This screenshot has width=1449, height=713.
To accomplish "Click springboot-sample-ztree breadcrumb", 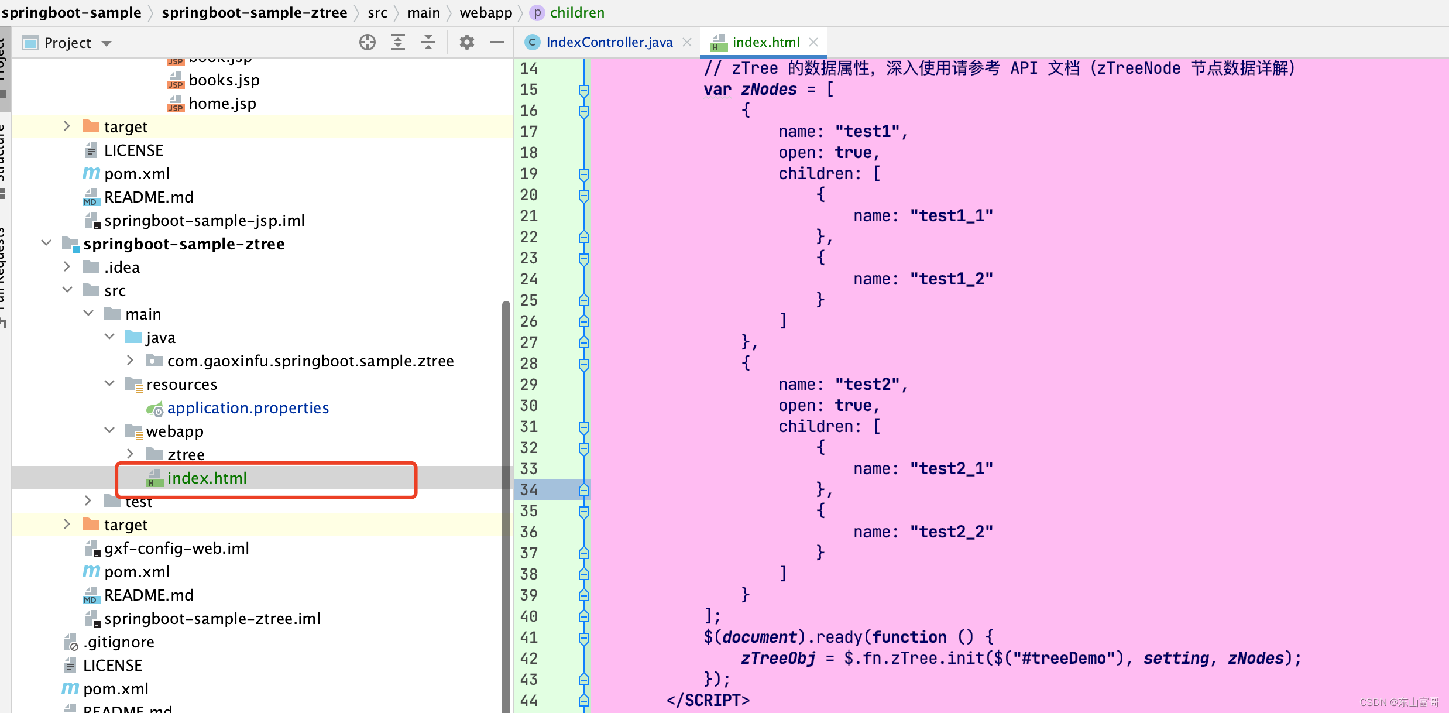I will pyautogui.click(x=255, y=12).
